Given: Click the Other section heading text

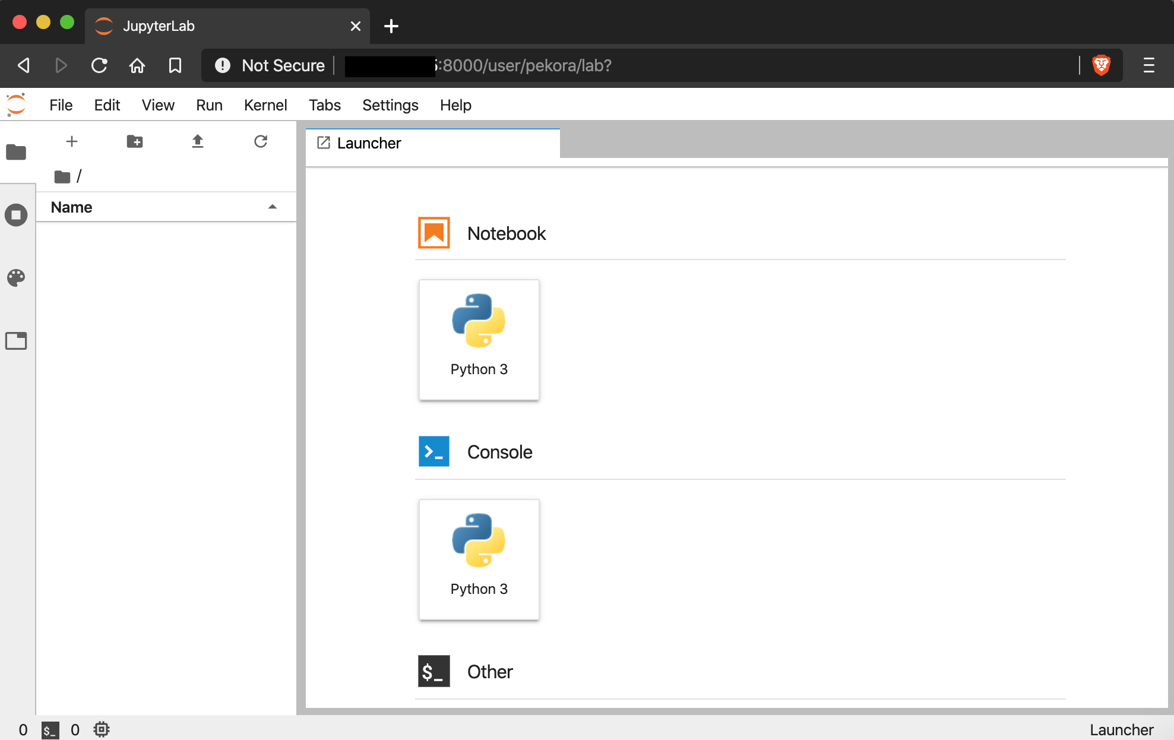Looking at the screenshot, I should 490,672.
